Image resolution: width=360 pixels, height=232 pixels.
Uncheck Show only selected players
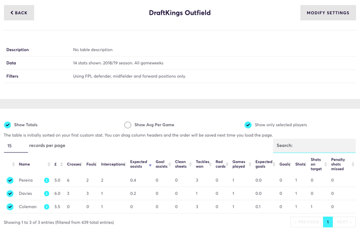click(x=248, y=125)
